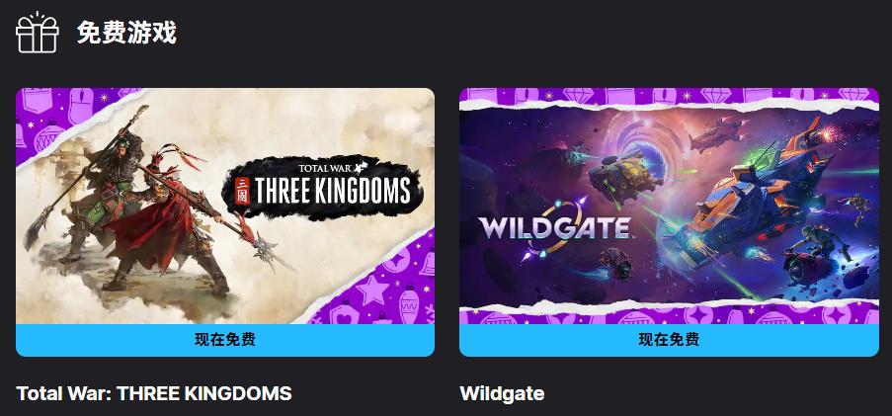Open the Total War: THREE KINGDOMS artwork
The image size is (892, 416).
click(225, 206)
